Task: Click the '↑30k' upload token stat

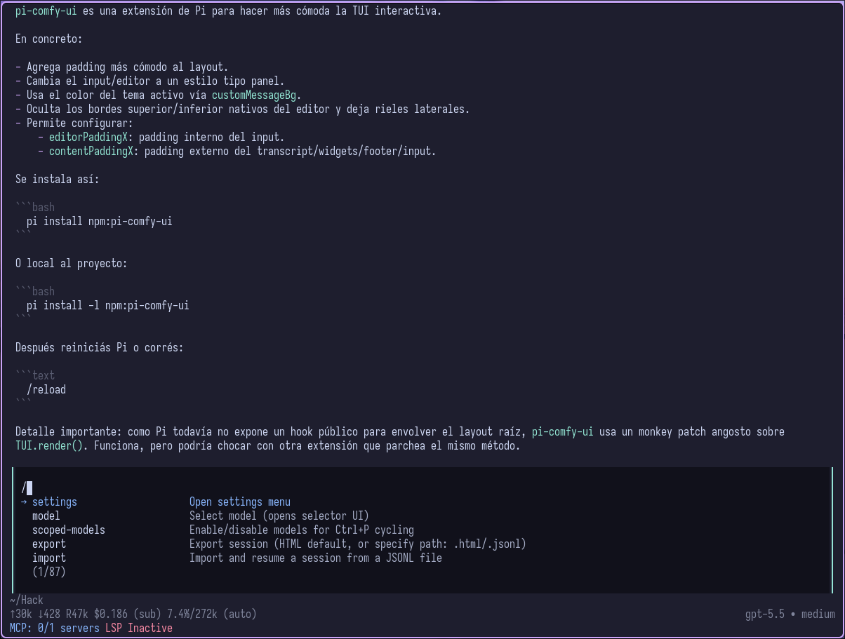Action: [21, 614]
